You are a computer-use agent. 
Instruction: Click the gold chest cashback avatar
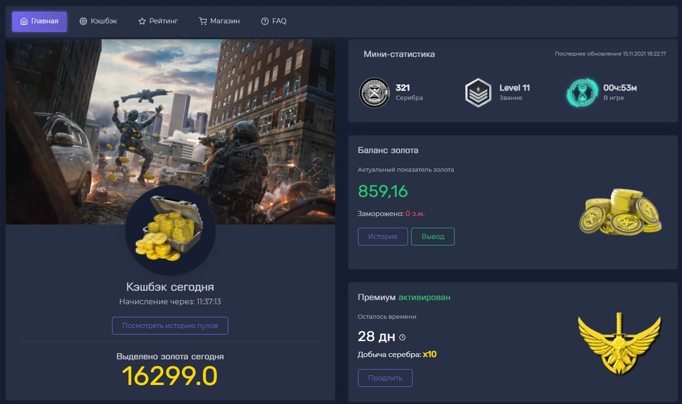point(170,230)
